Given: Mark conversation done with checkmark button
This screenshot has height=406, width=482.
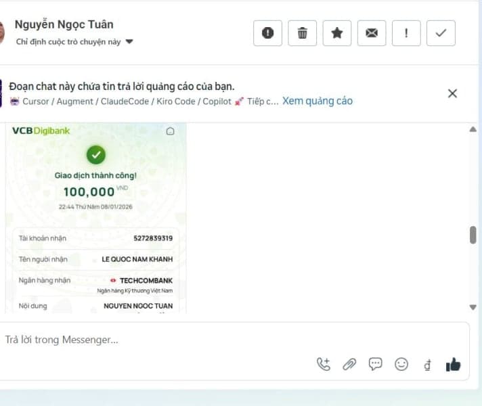Looking at the screenshot, I should point(441,33).
